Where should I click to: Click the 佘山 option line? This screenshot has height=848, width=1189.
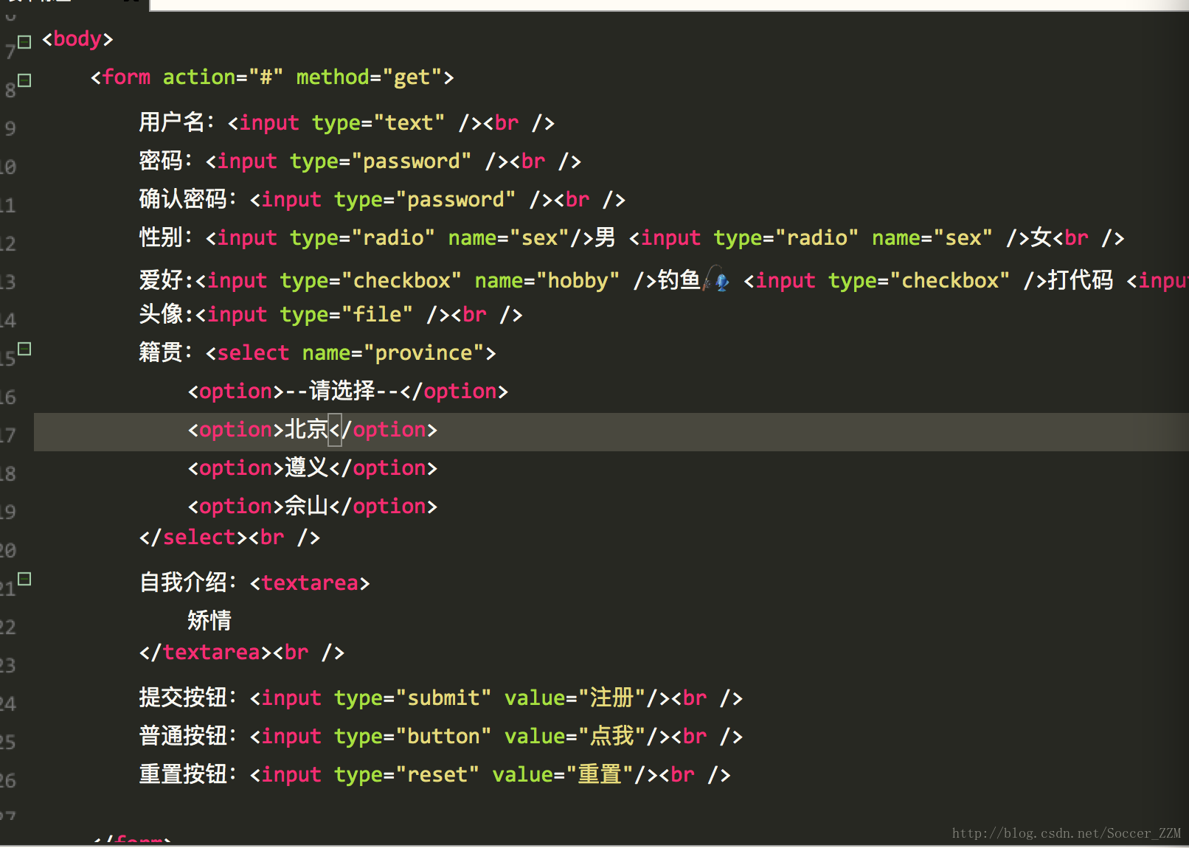pos(312,506)
